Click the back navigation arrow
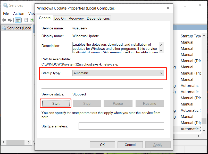Image resolution: width=208 pixels, height=154 pixels. pos(4,20)
